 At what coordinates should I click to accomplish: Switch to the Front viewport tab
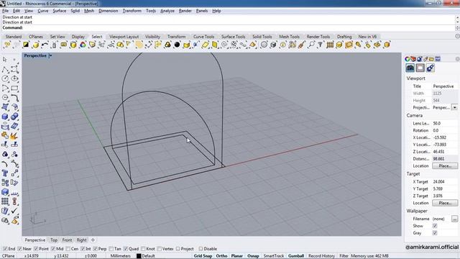pos(67,240)
